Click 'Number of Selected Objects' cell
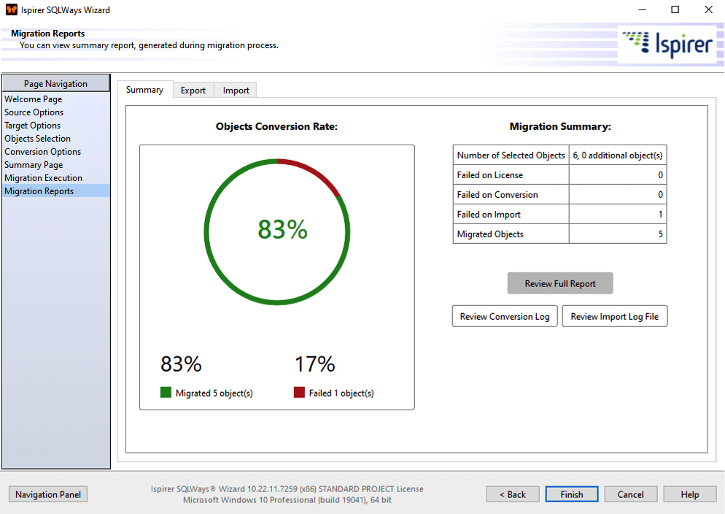The width and height of the screenshot is (725, 514). pos(511,156)
